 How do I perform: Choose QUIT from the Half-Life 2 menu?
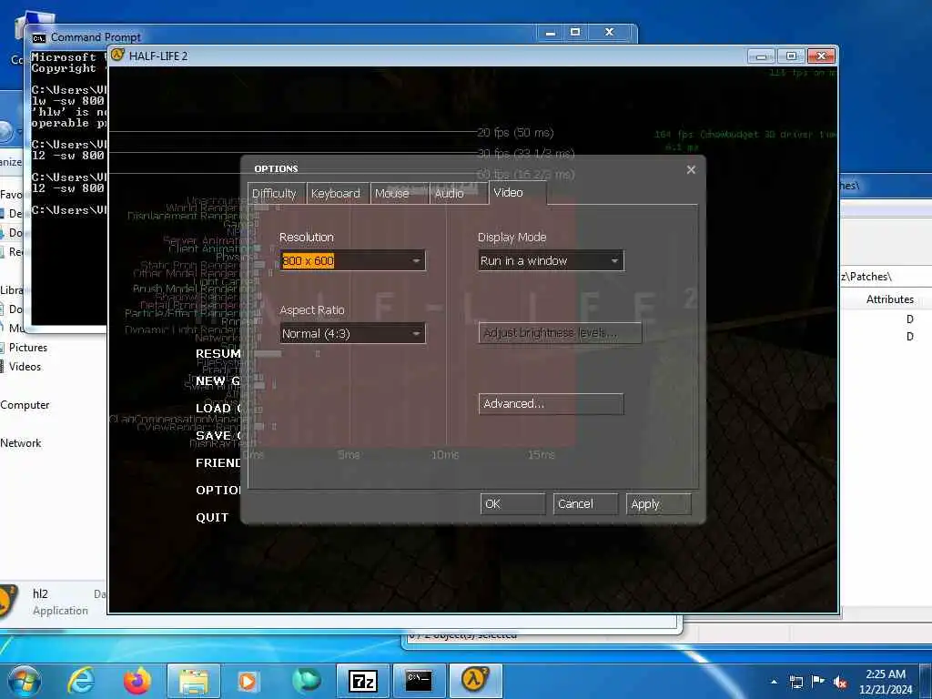click(212, 517)
